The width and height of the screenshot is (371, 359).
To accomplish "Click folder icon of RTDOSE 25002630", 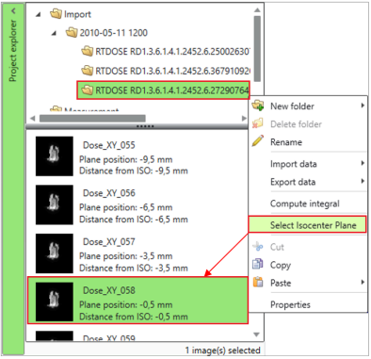I will (x=88, y=51).
